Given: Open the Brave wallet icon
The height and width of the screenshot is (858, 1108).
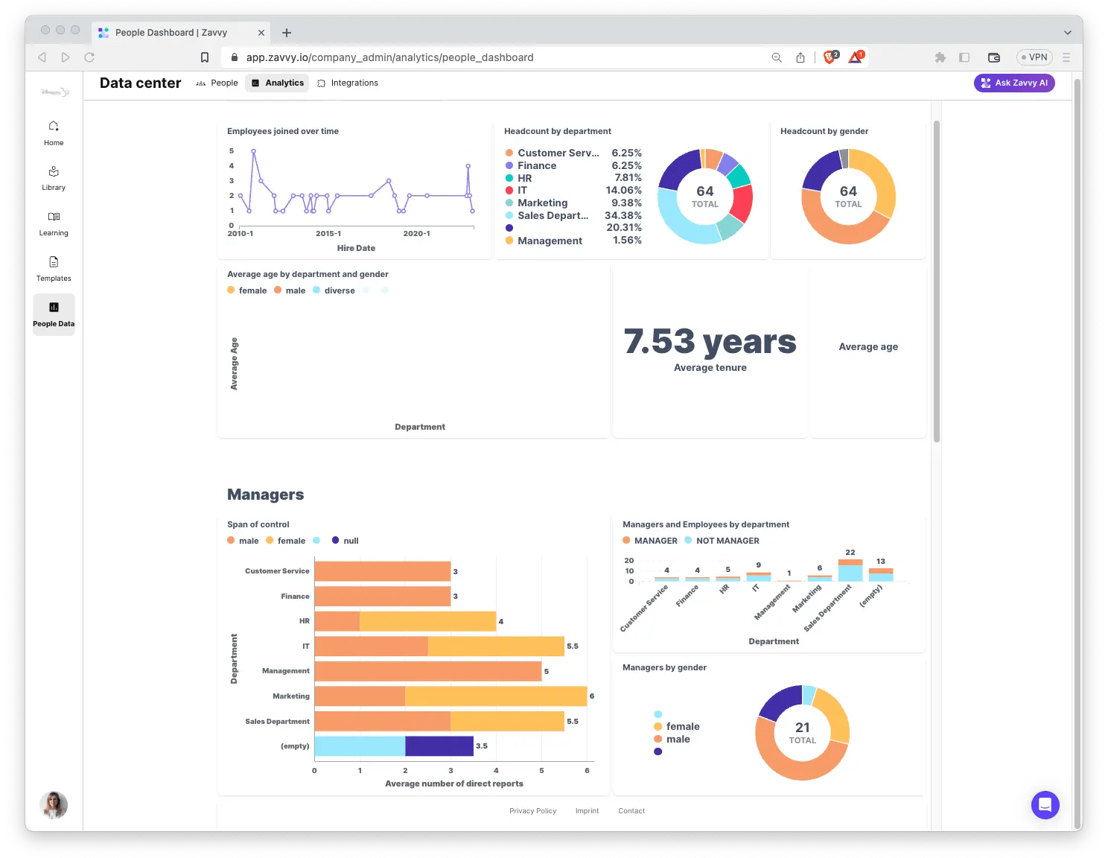Looking at the screenshot, I should pos(993,57).
